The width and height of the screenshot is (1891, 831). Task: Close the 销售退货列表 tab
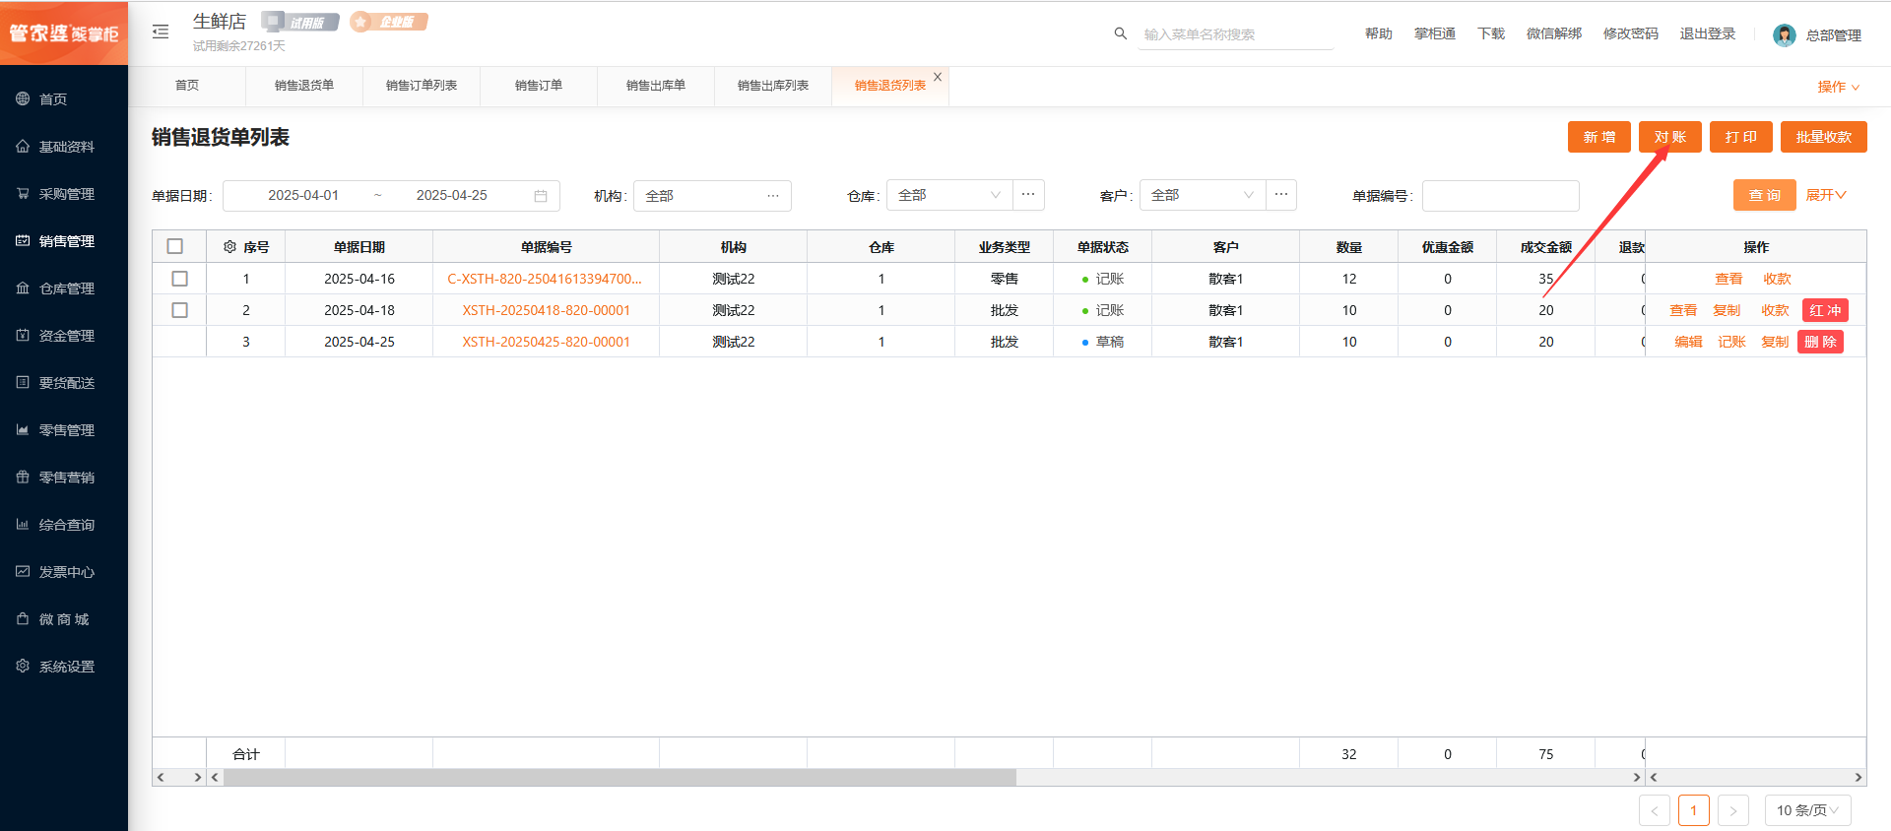coord(938,77)
